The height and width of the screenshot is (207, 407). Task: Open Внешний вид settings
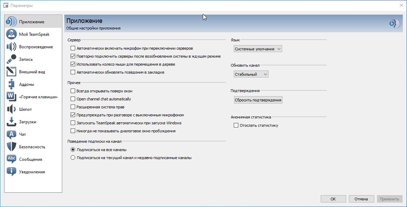(33, 72)
